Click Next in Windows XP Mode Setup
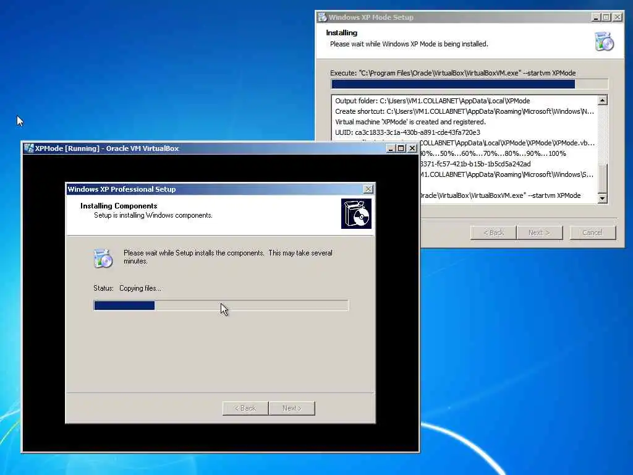This screenshot has width=633, height=475. (539, 233)
